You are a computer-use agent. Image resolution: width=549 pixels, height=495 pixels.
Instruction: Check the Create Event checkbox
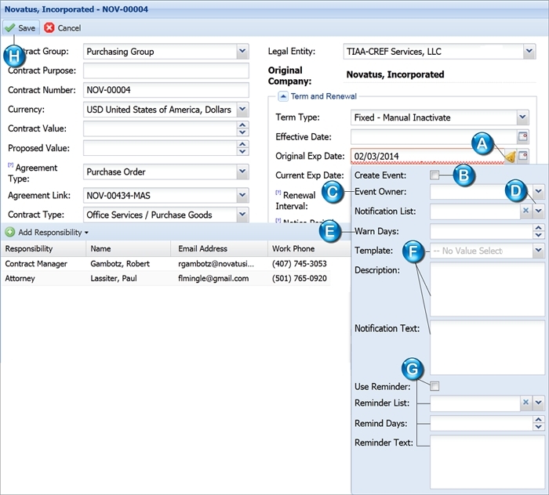[434, 175]
